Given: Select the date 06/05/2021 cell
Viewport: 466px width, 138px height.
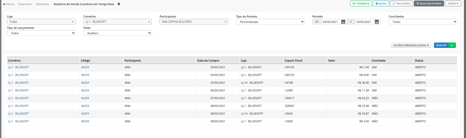Looking at the screenshot, I should 218,90.
